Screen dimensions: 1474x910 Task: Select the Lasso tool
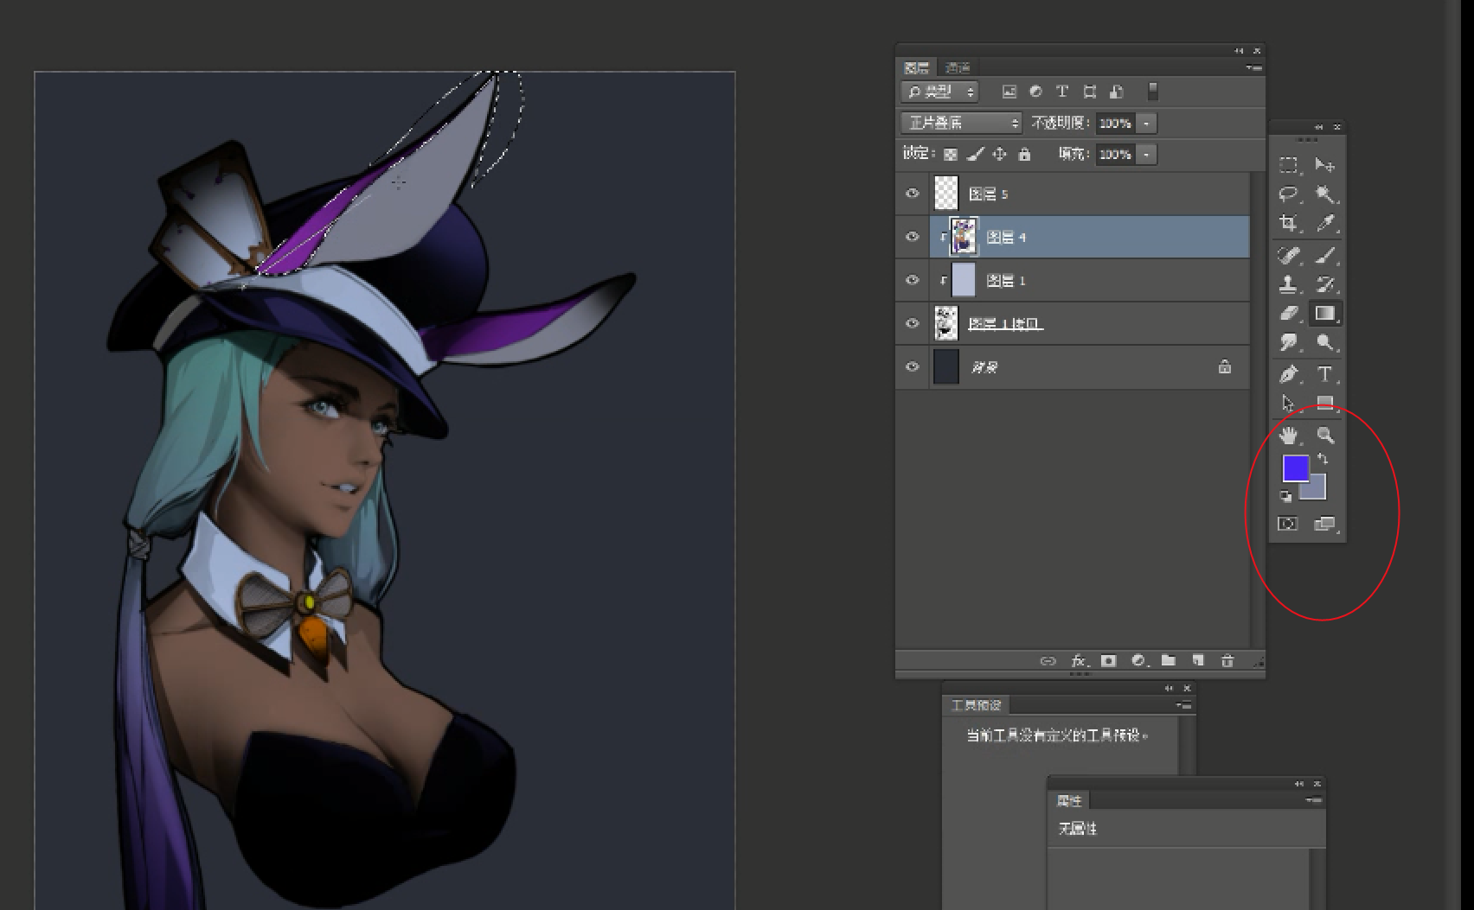click(1289, 194)
